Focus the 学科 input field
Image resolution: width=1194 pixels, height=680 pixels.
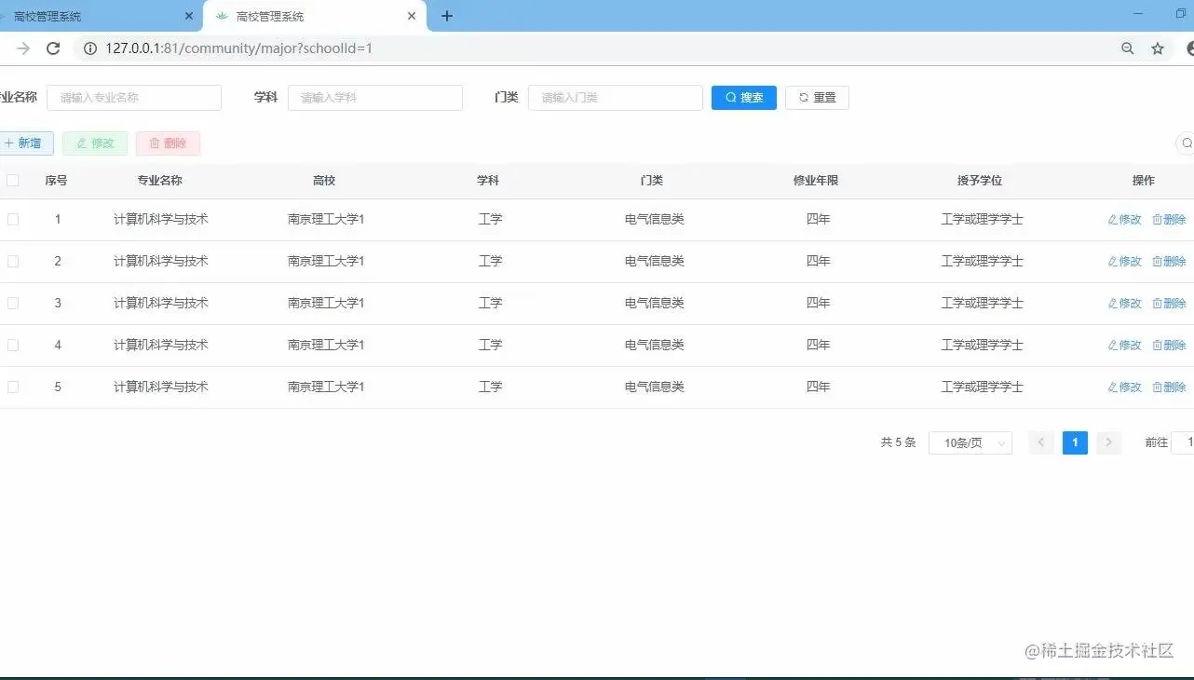tap(375, 98)
